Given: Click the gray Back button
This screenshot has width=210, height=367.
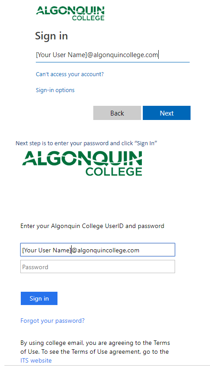Looking at the screenshot, I should [x=117, y=113].
